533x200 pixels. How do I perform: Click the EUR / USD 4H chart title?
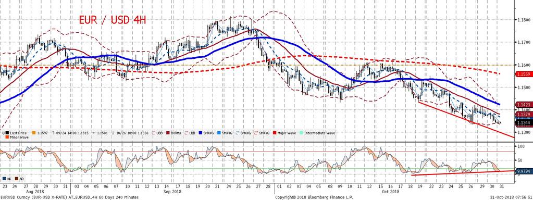click(x=113, y=20)
